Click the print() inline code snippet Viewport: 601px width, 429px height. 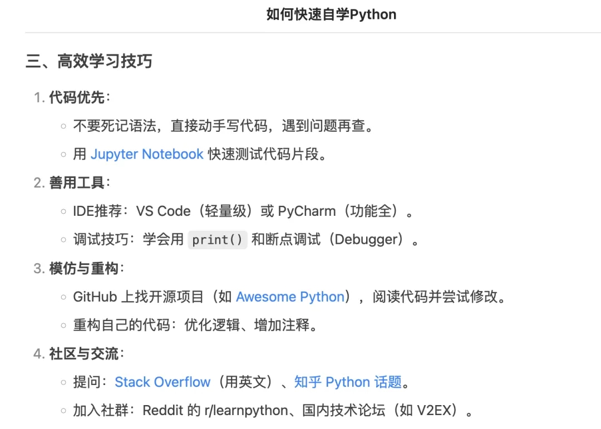[x=217, y=240]
